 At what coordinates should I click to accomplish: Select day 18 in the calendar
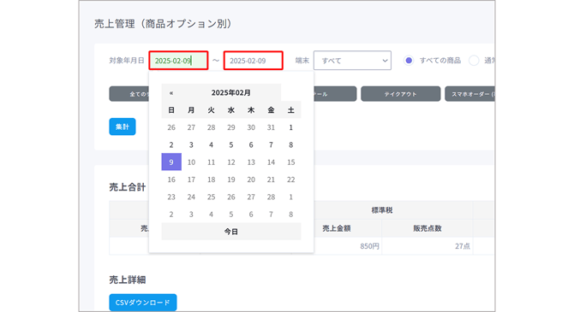212,180
